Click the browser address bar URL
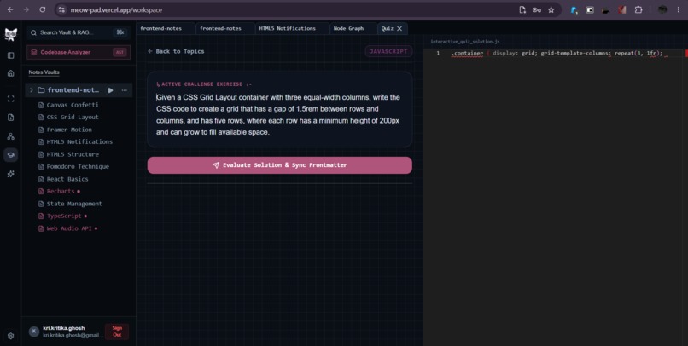The image size is (688, 346). pos(116,9)
